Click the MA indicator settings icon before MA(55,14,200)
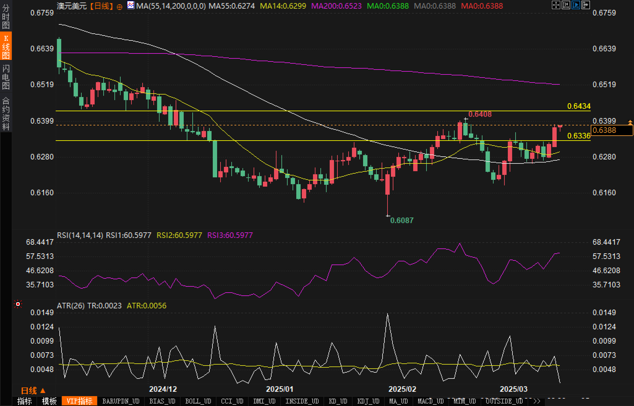The image size is (634, 406). (x=131, y=5)
